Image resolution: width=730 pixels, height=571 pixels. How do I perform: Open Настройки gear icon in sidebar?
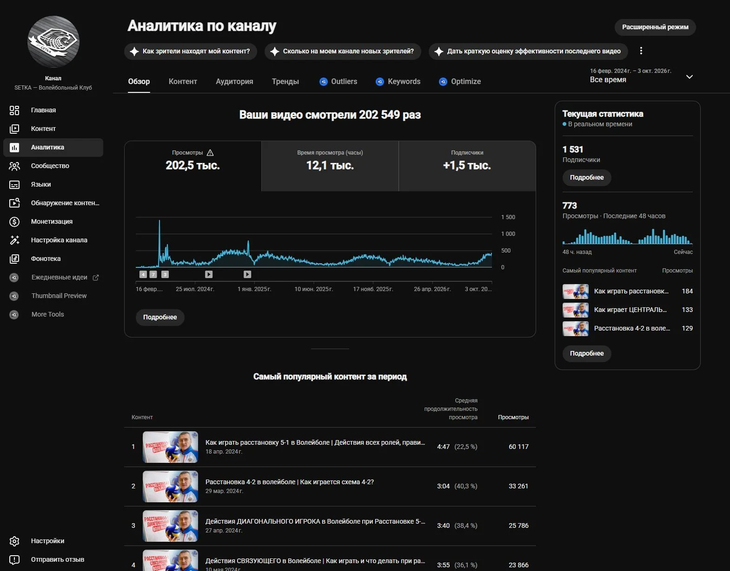14,541
